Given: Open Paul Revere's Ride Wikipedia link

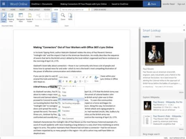Looking at the screenshot, I should tap(167, 116).
